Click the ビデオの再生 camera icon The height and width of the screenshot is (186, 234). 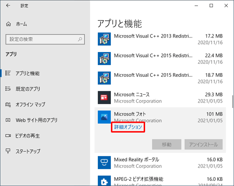click(8, 135)
